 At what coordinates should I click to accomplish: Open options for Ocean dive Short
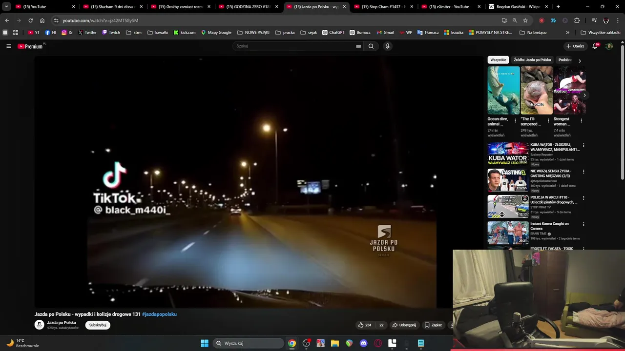tap(515, 120)
